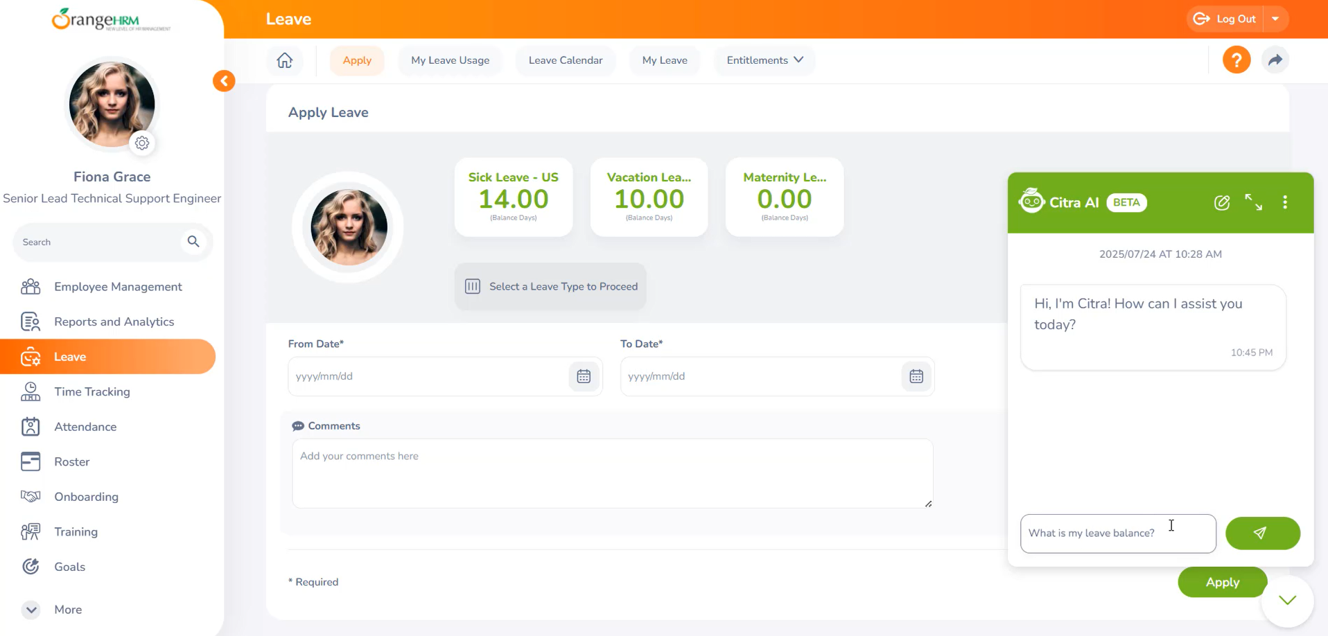
Task: Click the green Apply button
Action: [x=1222, y=582]
